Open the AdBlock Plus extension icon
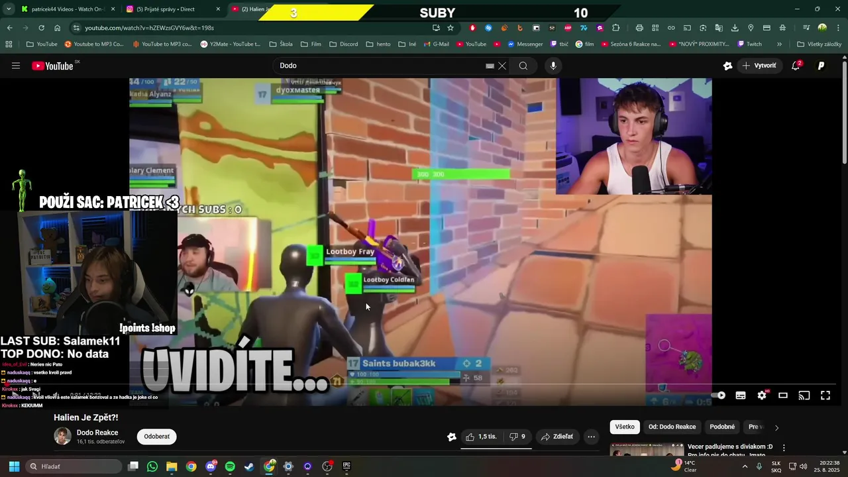Image resolution: width=848 pixels, height=477 pixels. [568, 28]
